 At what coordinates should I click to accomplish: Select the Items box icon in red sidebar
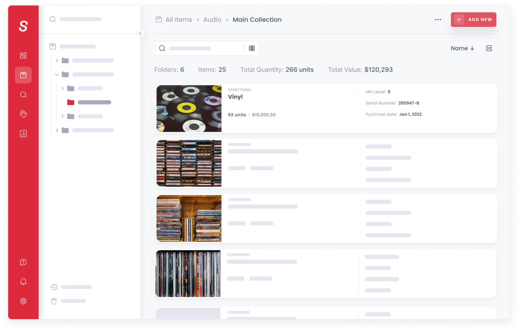(x=23, y=75)
